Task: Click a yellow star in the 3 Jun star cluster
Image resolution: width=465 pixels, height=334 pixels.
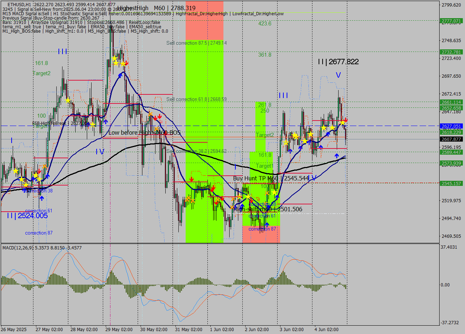Action: [324, 127]
